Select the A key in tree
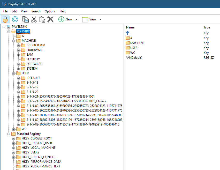 click(x=23, y=36)
